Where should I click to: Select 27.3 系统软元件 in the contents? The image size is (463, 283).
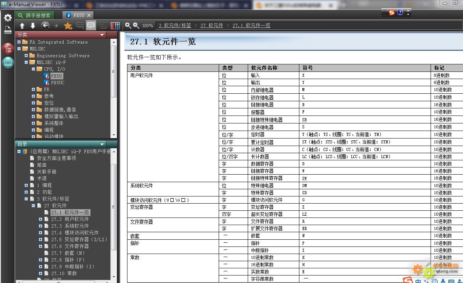point(70,226)
